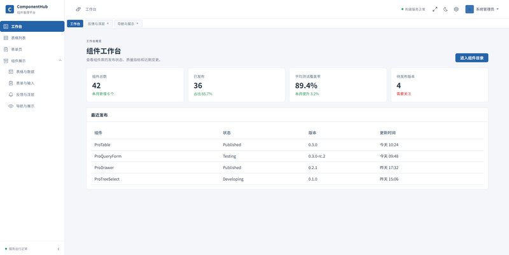The height and width of the screenshot is (255, 509).
Task: Toggle dark mode with the moon icon
Action: 446,10
